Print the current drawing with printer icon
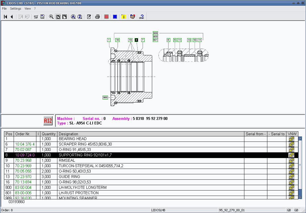Image resolution: width=306 pixels, height=213 pixels. click(x=97, y=17)
